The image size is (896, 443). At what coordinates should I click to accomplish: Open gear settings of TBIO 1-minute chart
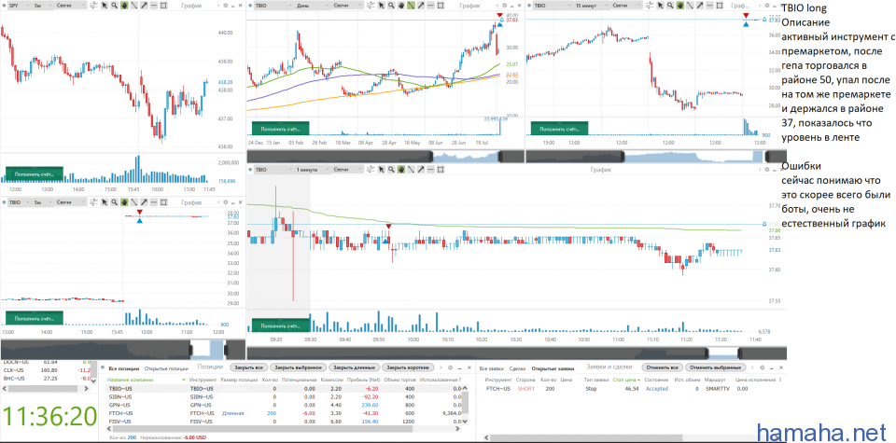767,170
